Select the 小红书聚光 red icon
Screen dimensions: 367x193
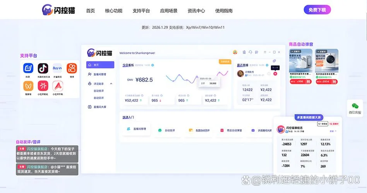[x=43, y=86]
